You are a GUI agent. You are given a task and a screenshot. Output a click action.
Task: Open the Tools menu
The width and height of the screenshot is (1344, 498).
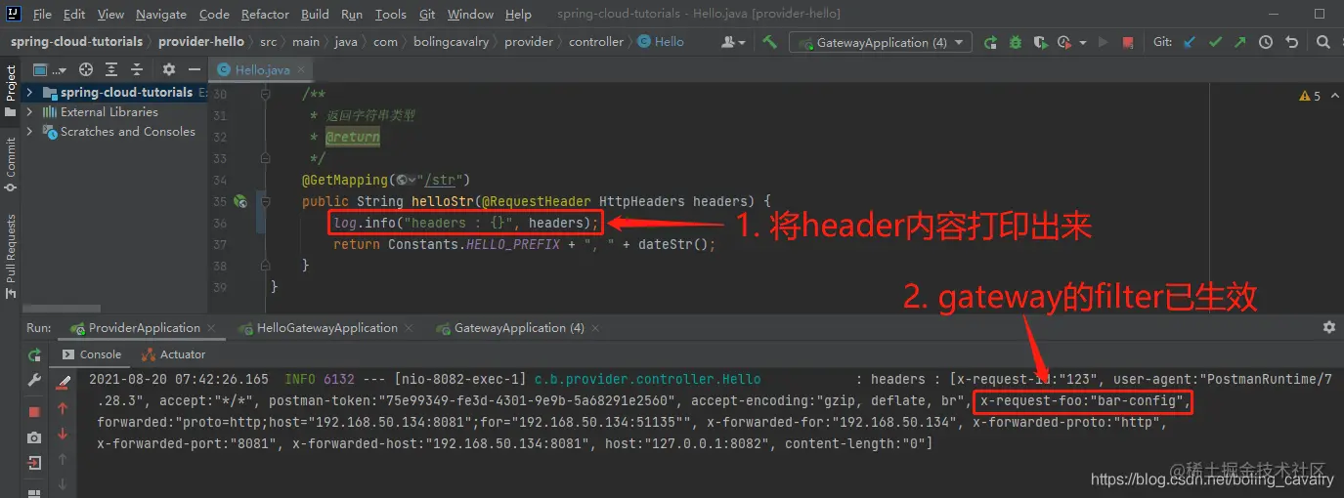tap(390, 14)
